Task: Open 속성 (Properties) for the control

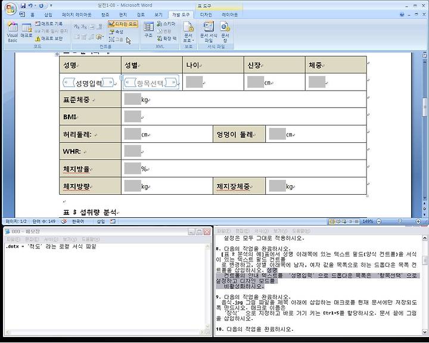Action: click(x=116, y=32)
